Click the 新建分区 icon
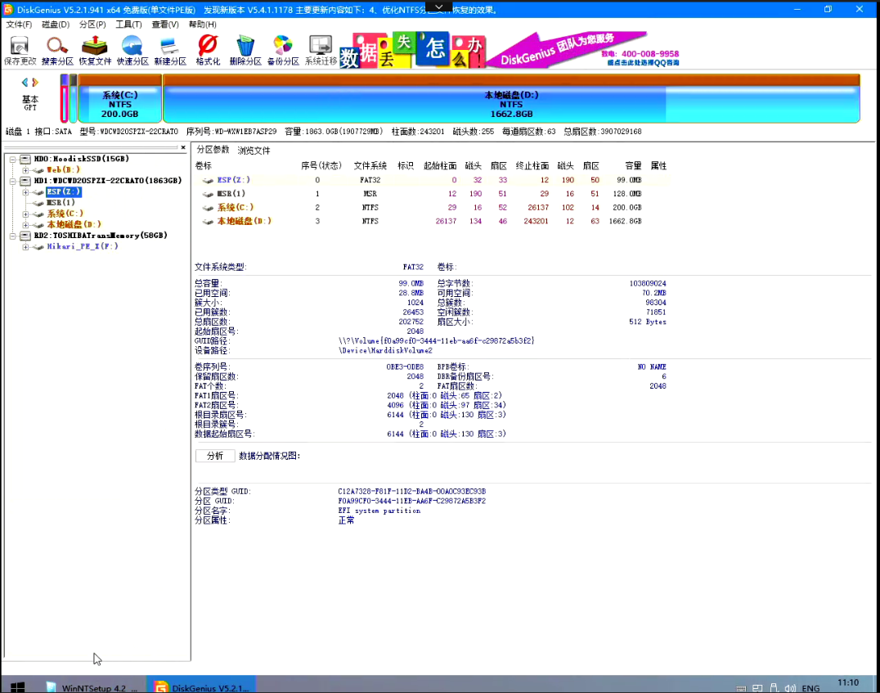 point(170,46)
